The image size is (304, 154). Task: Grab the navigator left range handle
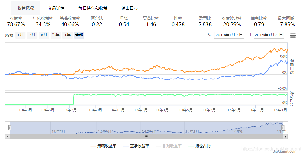tap(10, 128)
